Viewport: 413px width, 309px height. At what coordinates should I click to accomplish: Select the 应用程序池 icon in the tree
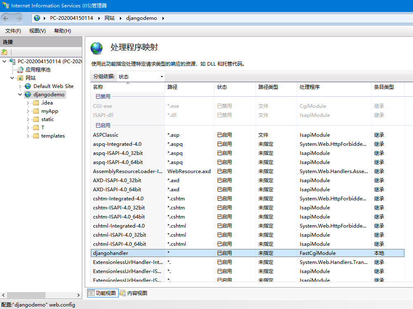(21, 69)
